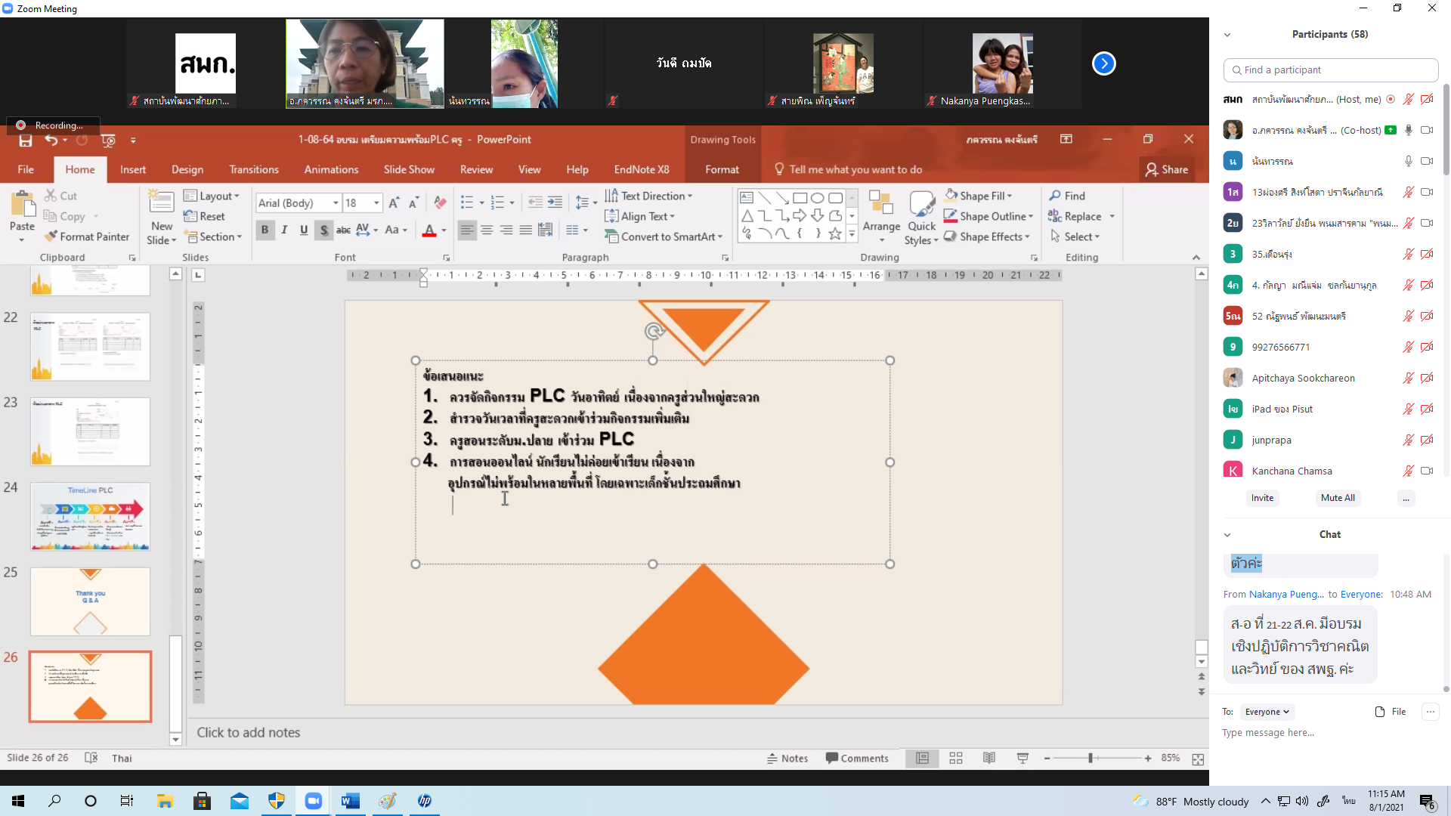
Task: Toggle Align Left paragraph button
Action: click(467, 230)
